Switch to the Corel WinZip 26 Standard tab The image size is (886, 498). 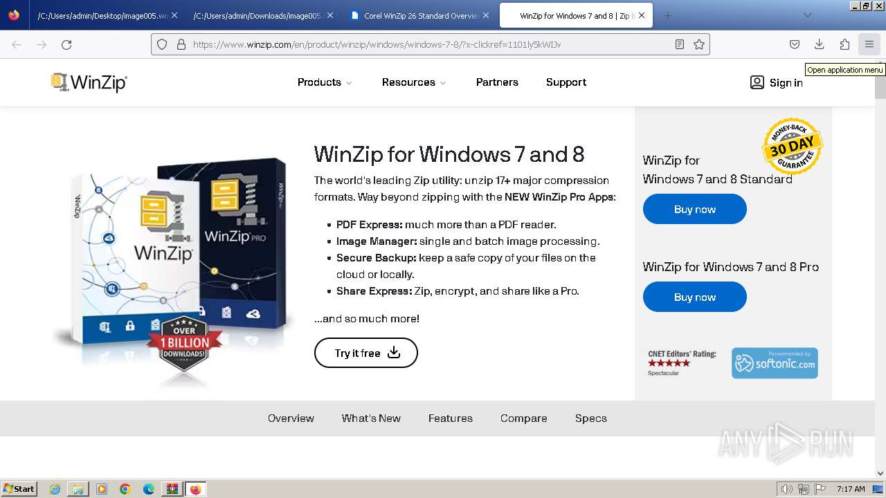[x=419, y=15]
